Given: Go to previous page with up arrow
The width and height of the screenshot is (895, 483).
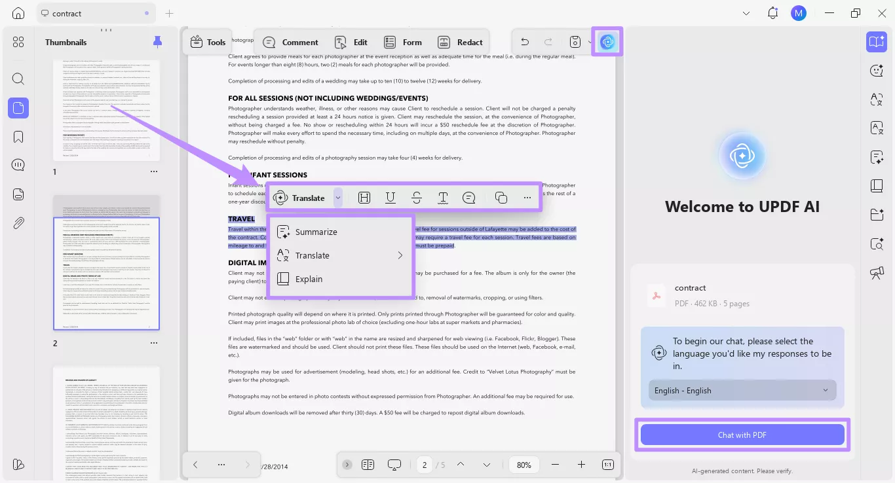Looking at the screenshot, I should tap(461, 465).
